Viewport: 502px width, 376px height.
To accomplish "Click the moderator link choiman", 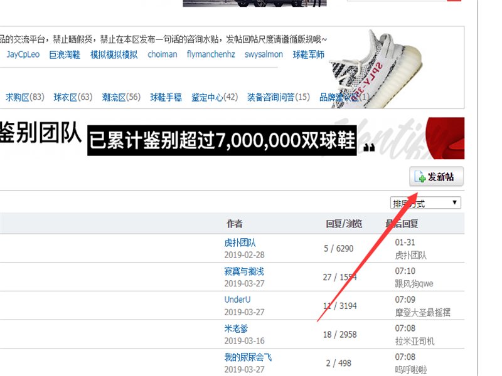I will point(163,55).
